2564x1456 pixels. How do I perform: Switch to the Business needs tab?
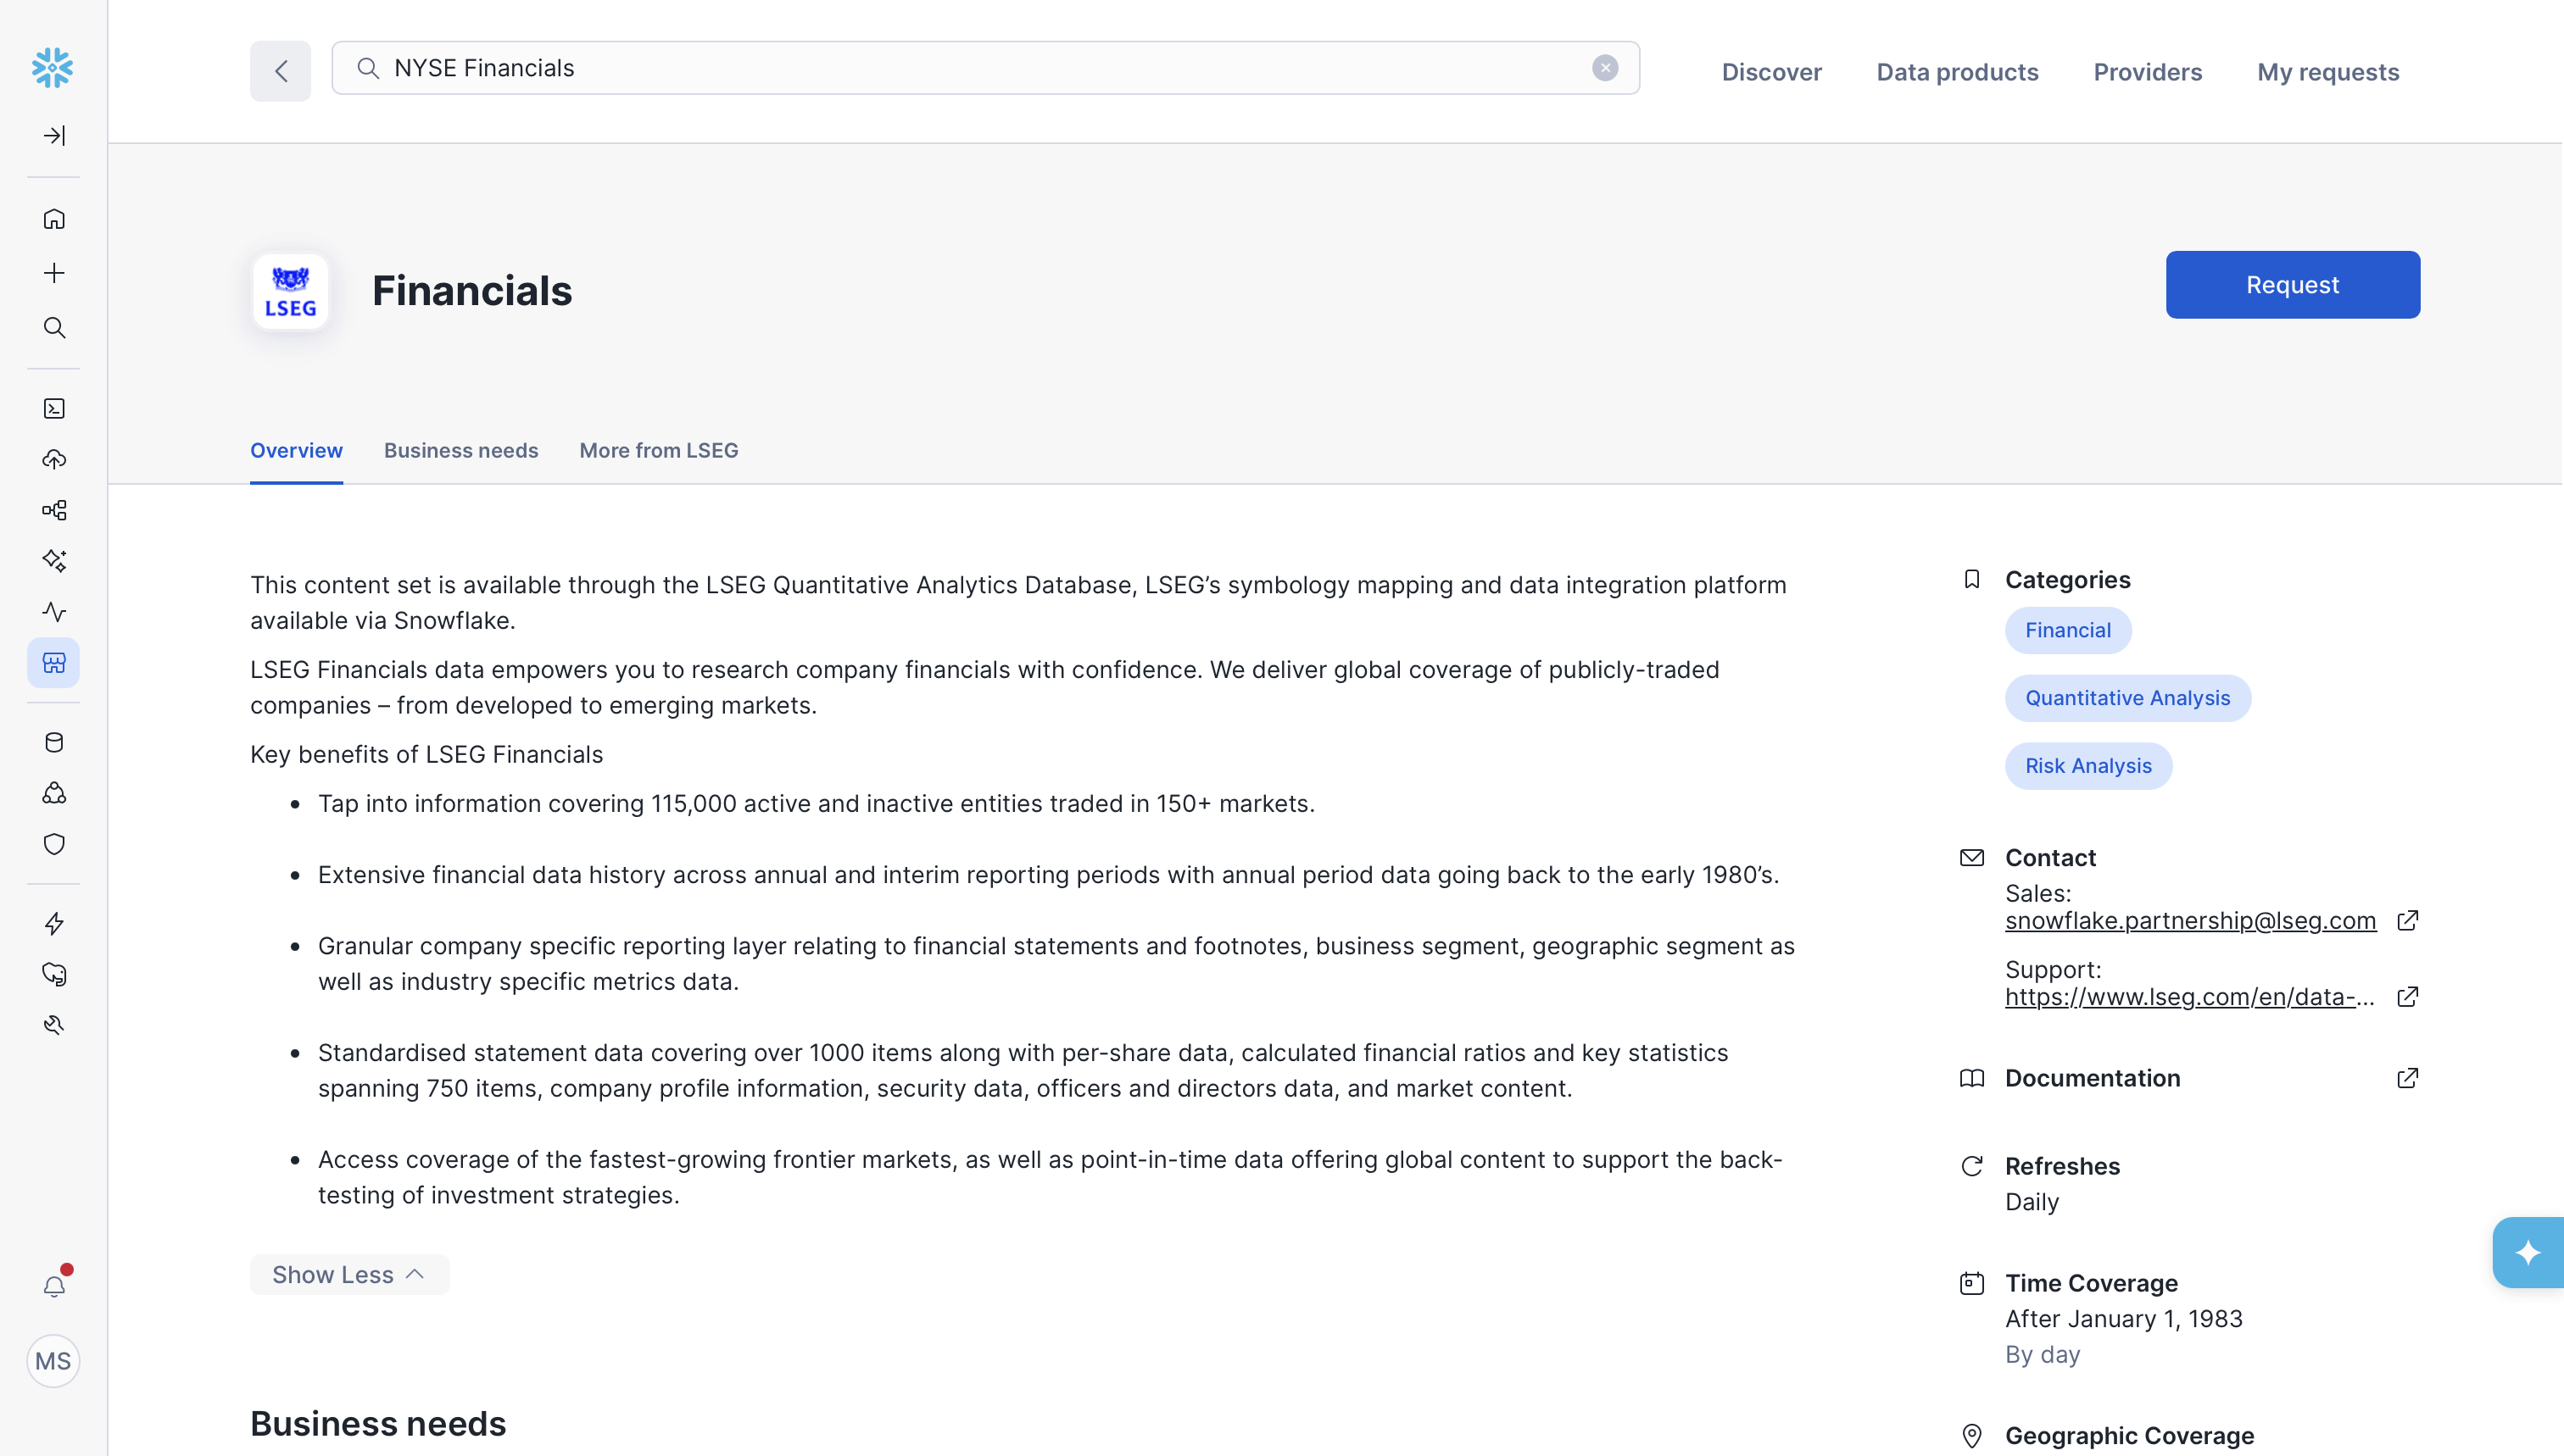pyautogui.click(x=460, y=451)
